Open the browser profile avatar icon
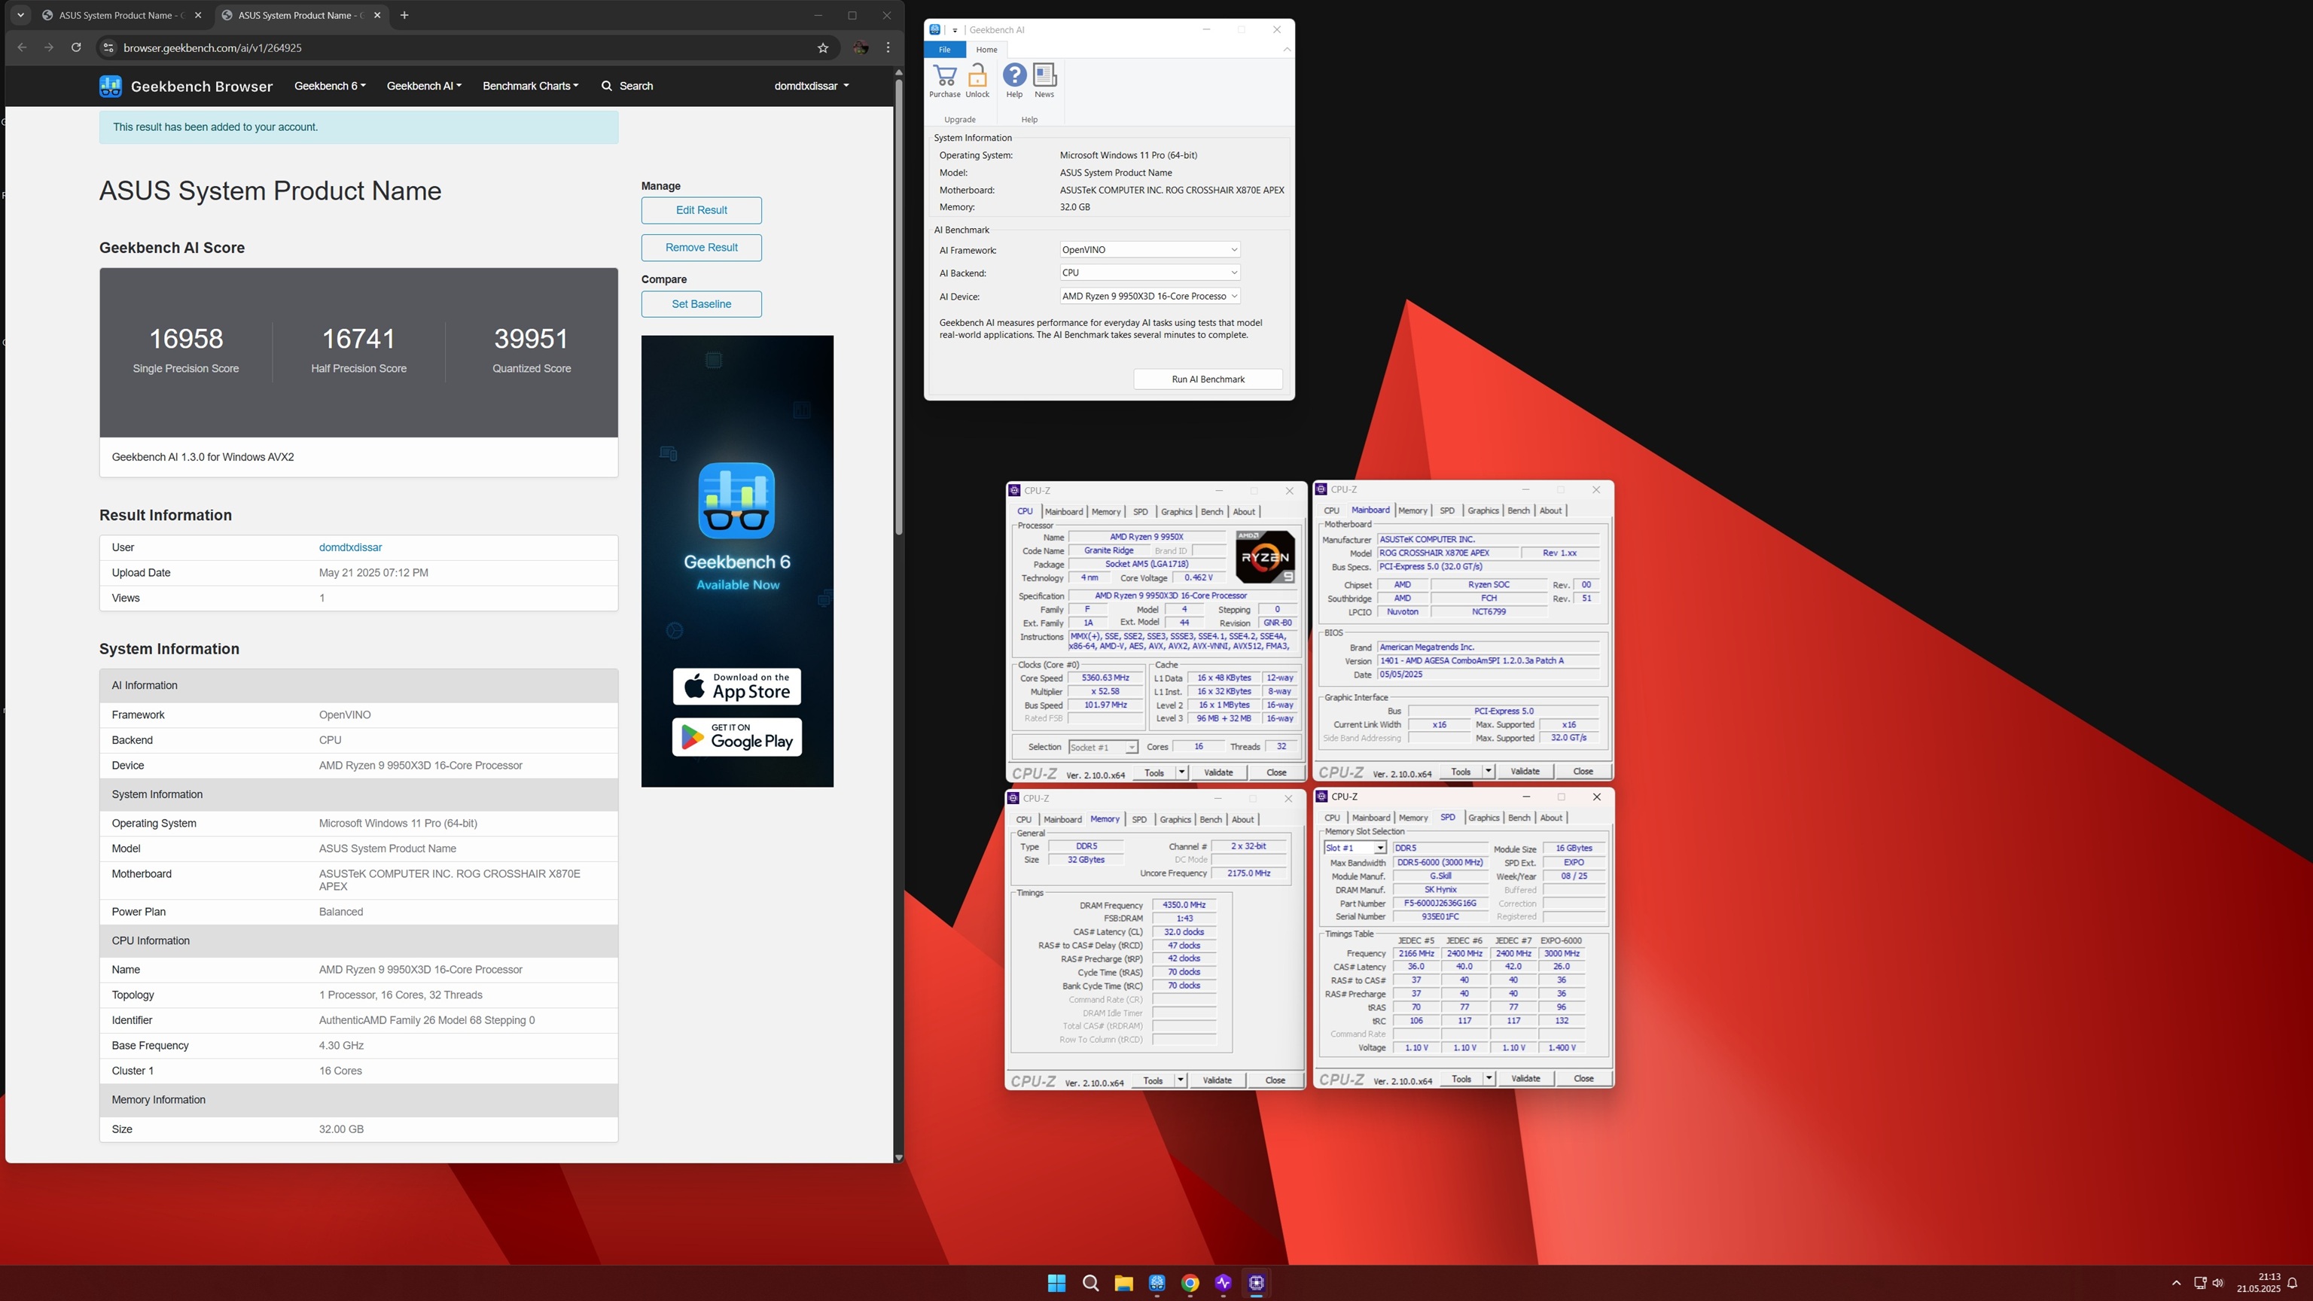 860,47
